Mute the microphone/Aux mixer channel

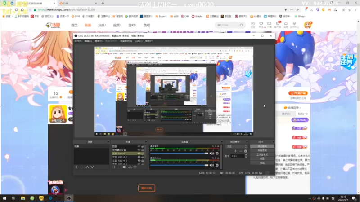(x=211, y=165)
